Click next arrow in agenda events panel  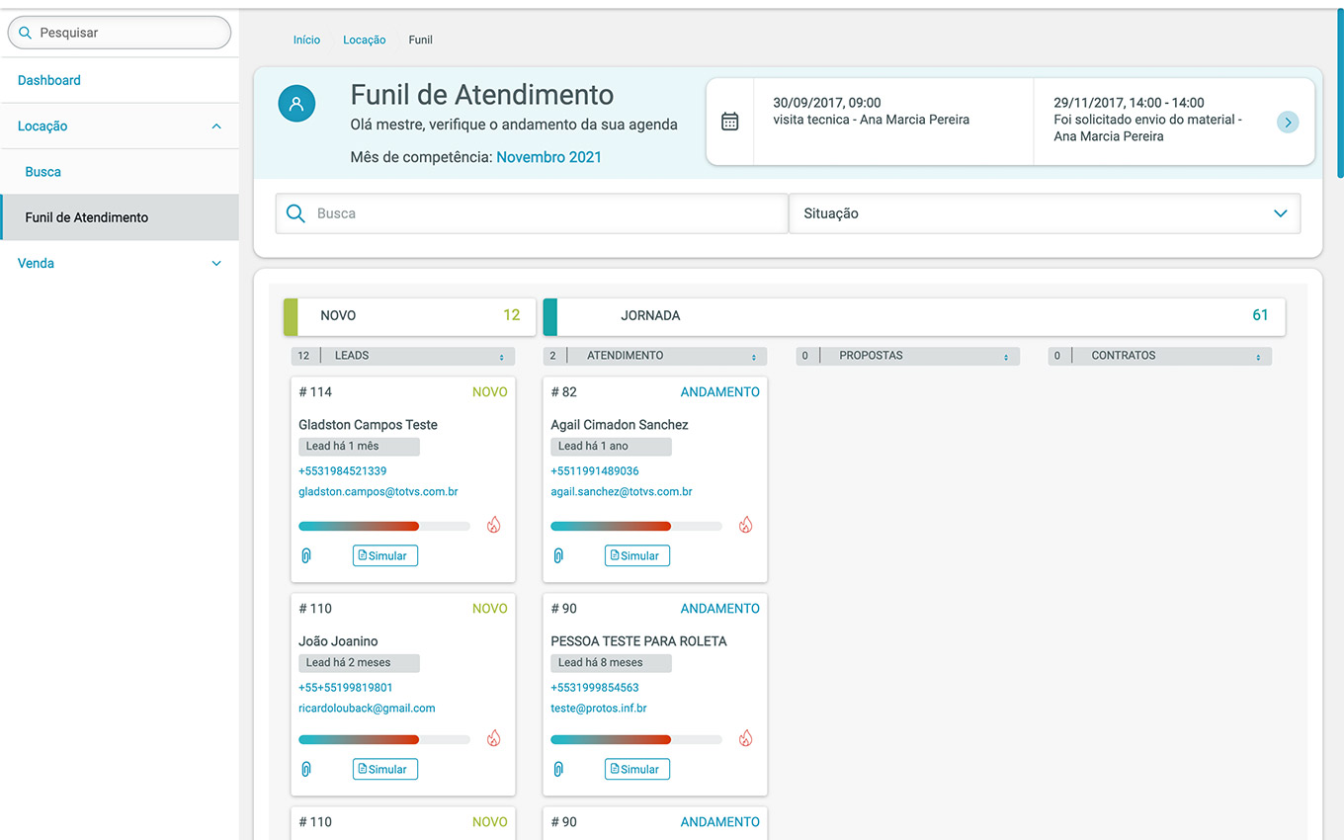(1287, 123)
